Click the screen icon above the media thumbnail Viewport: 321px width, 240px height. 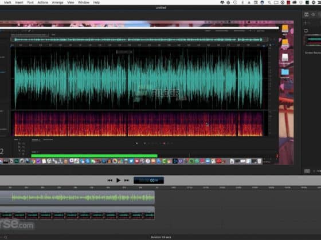pos(306,31)
